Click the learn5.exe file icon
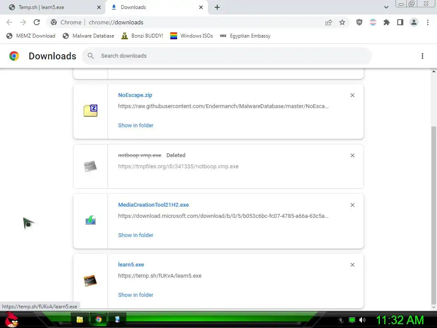This screenshot has height=328, width=437. [x=90, y=281]
